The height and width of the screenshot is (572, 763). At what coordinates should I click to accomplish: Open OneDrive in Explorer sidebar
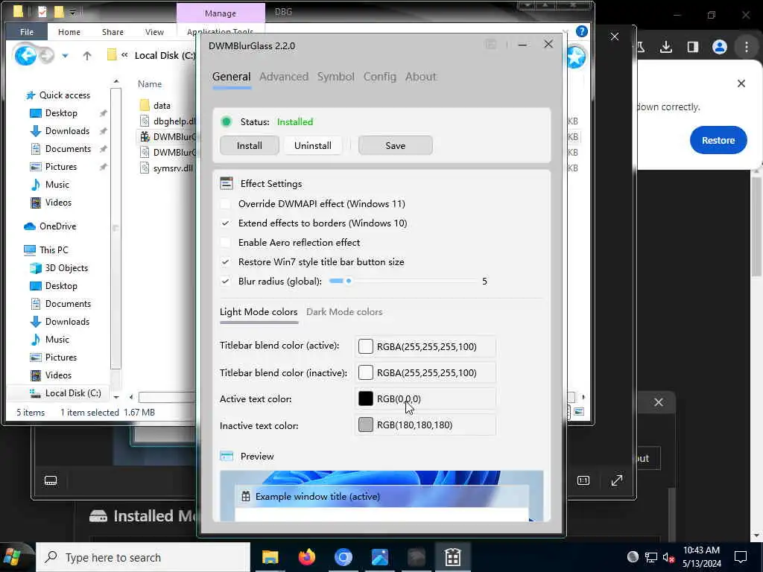tap(58, 226)
